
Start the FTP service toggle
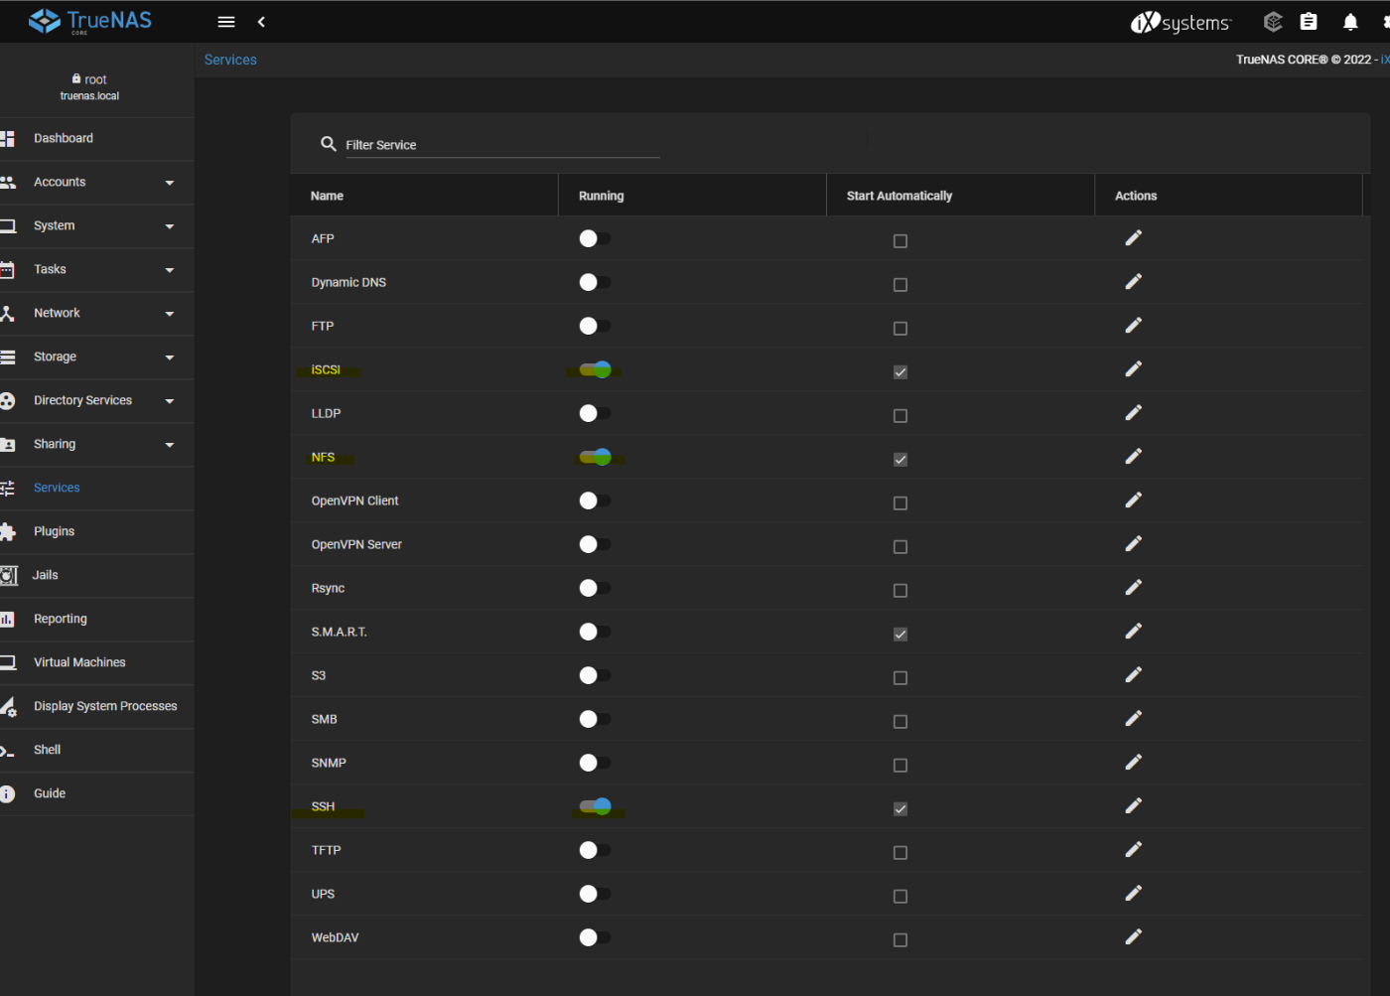click(x=595, y=326)
